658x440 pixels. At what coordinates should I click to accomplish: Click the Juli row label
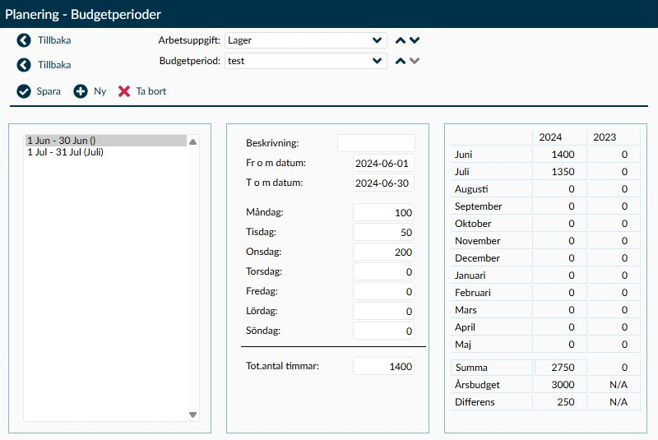(461, 172)
